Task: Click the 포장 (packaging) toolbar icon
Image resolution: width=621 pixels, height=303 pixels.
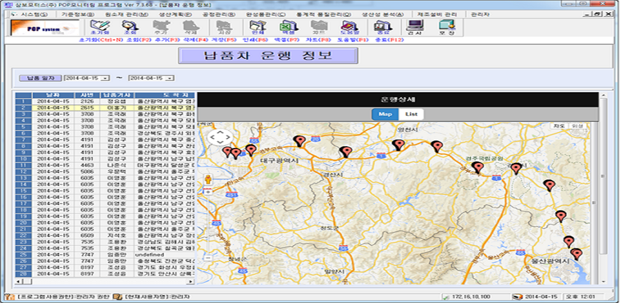Action: [447, 27]
